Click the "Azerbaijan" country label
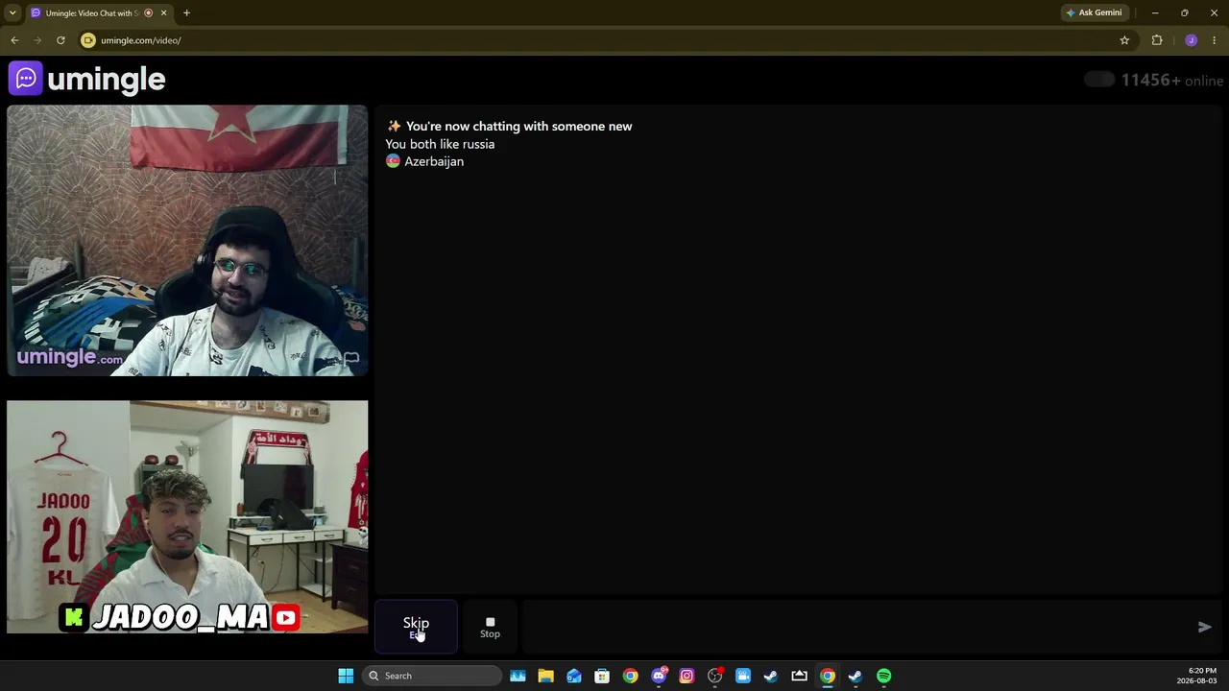Viewport: 1229px width, 691px height. [x=434, y=161]
